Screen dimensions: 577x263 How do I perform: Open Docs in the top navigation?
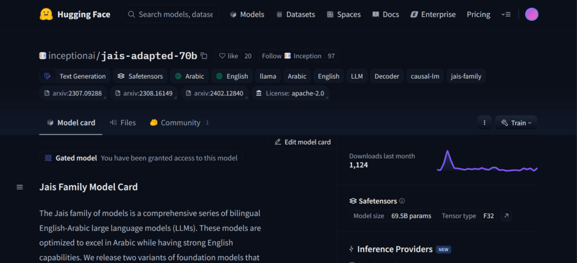(x=385, y=14)
